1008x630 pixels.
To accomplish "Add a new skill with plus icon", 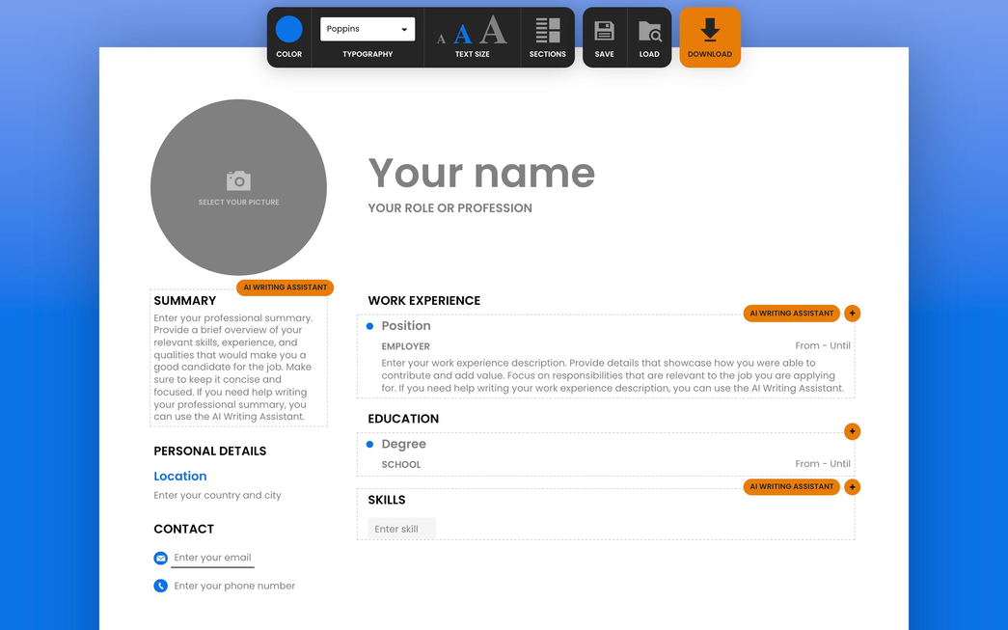I will pyautogui.click(x=853, y=487).
